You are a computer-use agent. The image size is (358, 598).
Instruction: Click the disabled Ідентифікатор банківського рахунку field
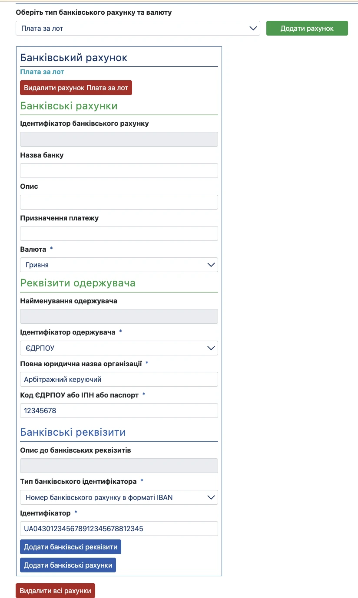[119, 139]
